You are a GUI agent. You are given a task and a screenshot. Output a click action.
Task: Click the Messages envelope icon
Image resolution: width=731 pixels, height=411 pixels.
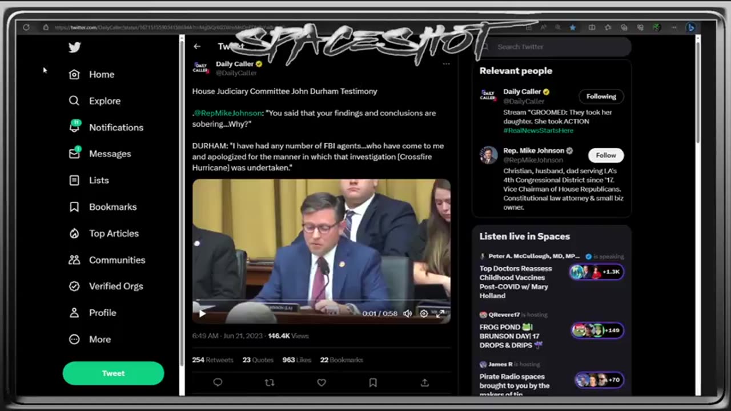(74, 153)
